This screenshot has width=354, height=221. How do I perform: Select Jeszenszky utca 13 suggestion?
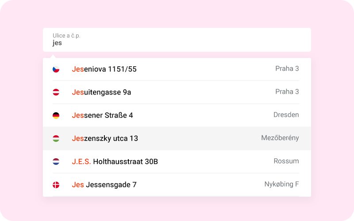(105, 138)
